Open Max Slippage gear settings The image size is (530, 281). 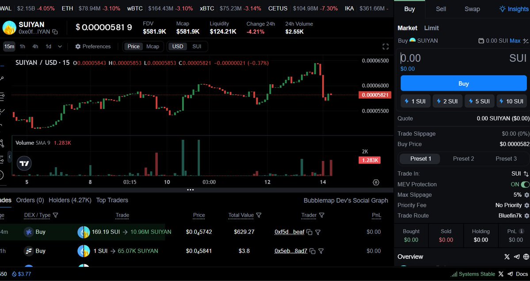click(x=526, y=195)
